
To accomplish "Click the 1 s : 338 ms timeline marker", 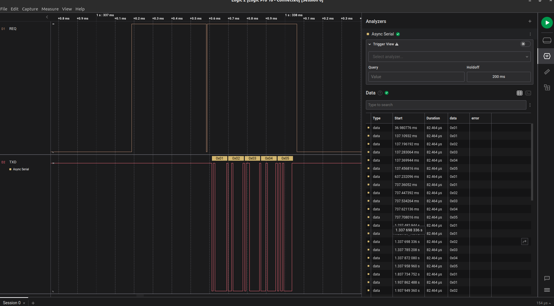I will click(x=294, y=15).
